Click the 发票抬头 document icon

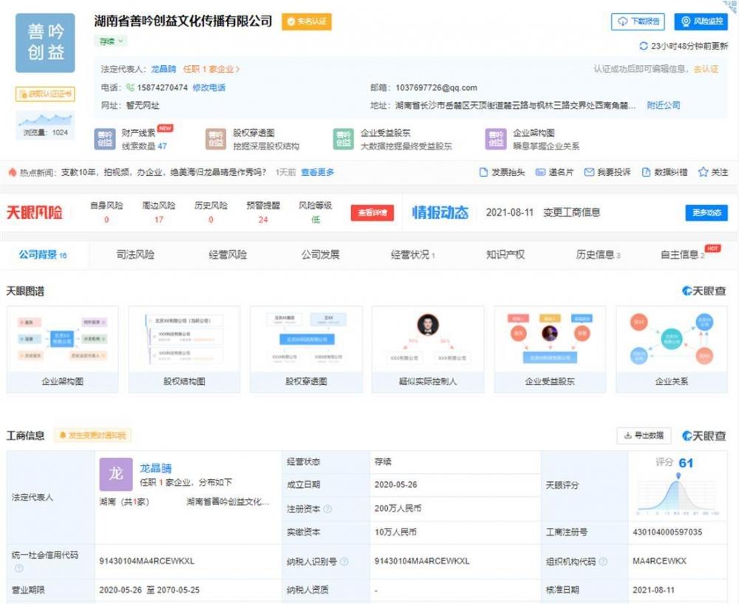tap(483, 172)
